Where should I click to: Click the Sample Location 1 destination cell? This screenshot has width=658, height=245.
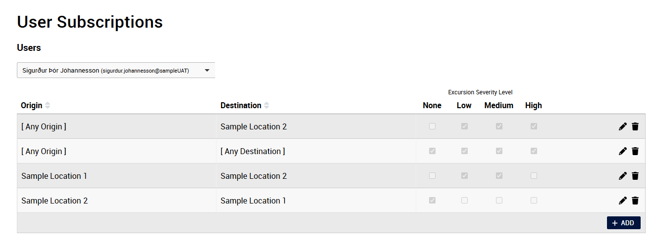point(253,201)
